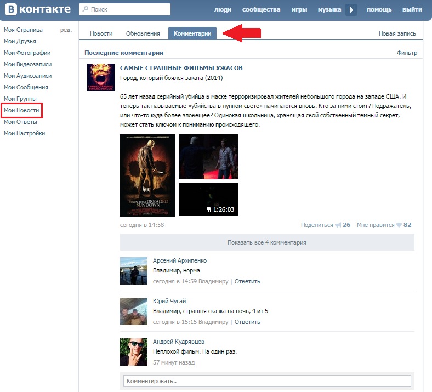Open помощь in the top menu
Viewport: 432px width, 392px height.
point(379,10)
